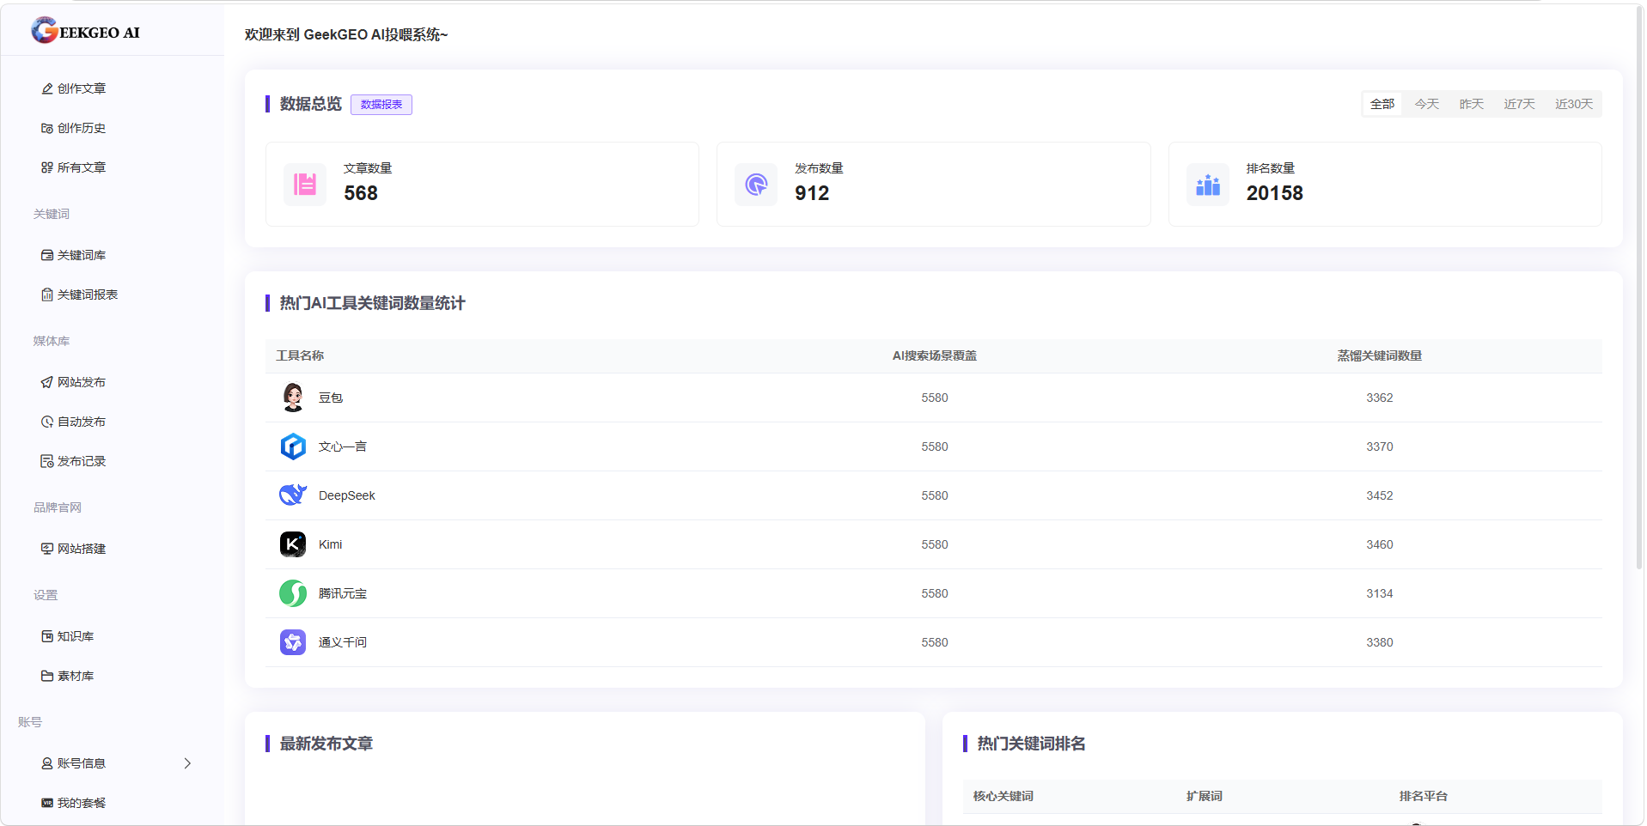Screen dimensions: 1647x826
Task: Click the 豆包 avatar icon
Action: click(x=293, y=398)
